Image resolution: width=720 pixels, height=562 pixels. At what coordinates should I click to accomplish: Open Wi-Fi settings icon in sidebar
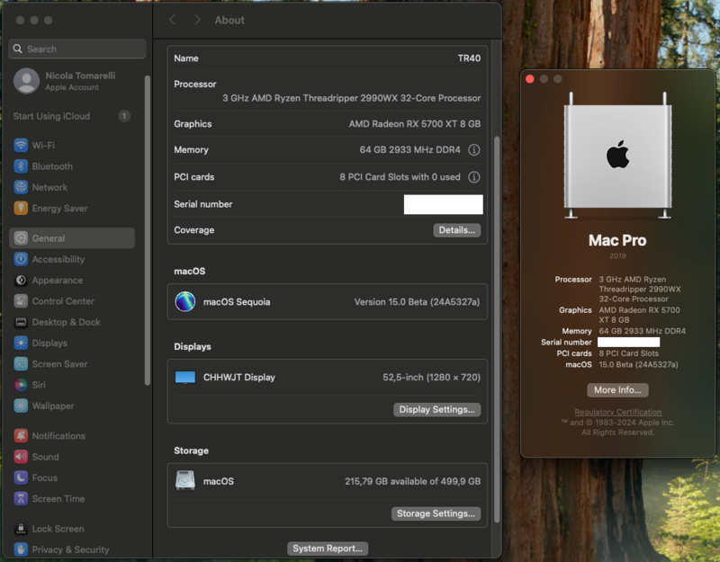point(21,146)
